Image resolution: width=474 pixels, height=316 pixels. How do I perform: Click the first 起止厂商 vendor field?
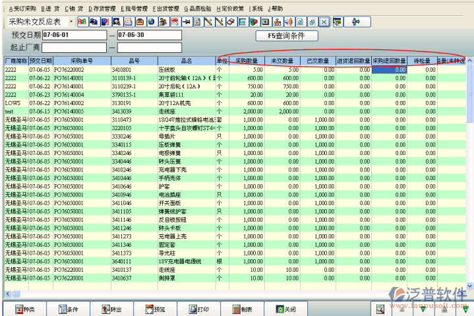point(74,47)
